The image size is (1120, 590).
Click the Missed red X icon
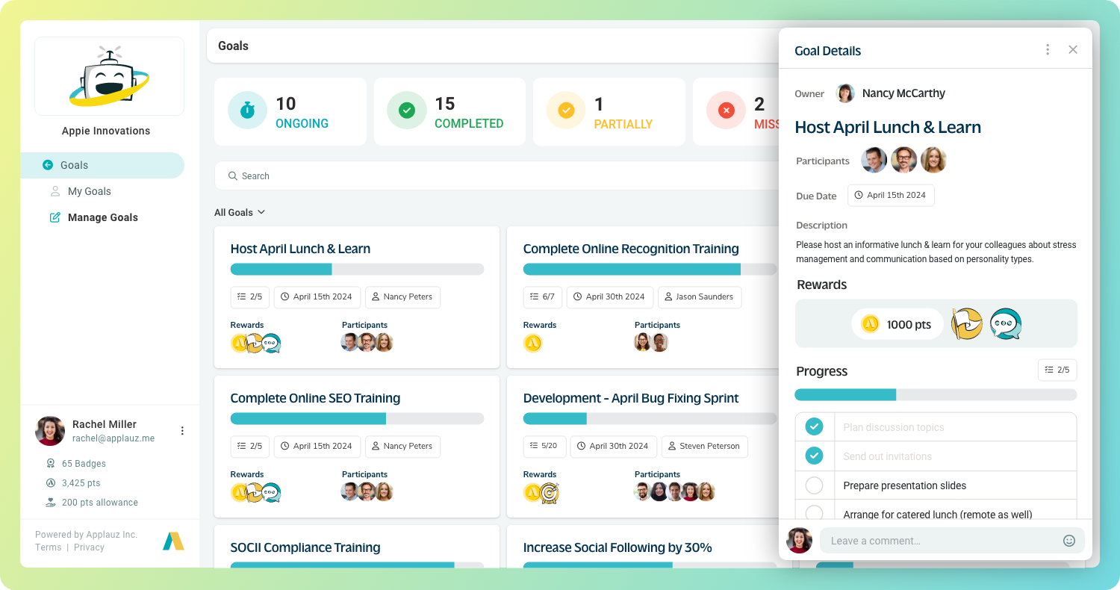click(726, 111)
